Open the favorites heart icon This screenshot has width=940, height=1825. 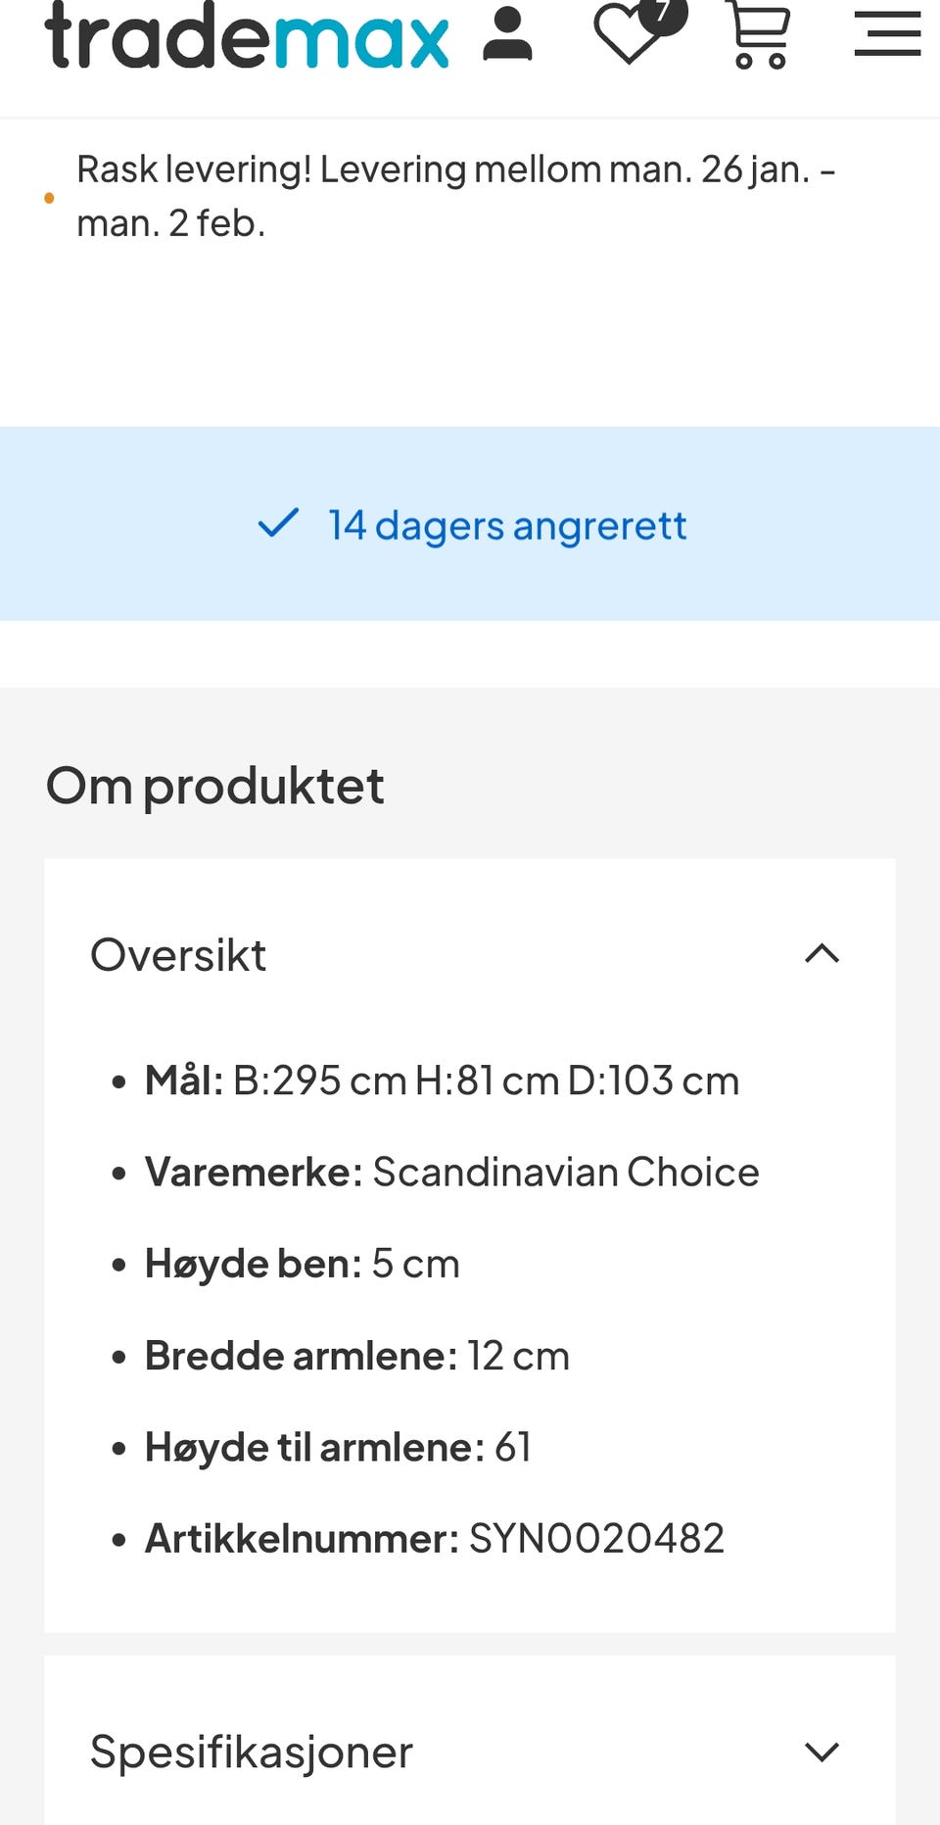(625, 37)
